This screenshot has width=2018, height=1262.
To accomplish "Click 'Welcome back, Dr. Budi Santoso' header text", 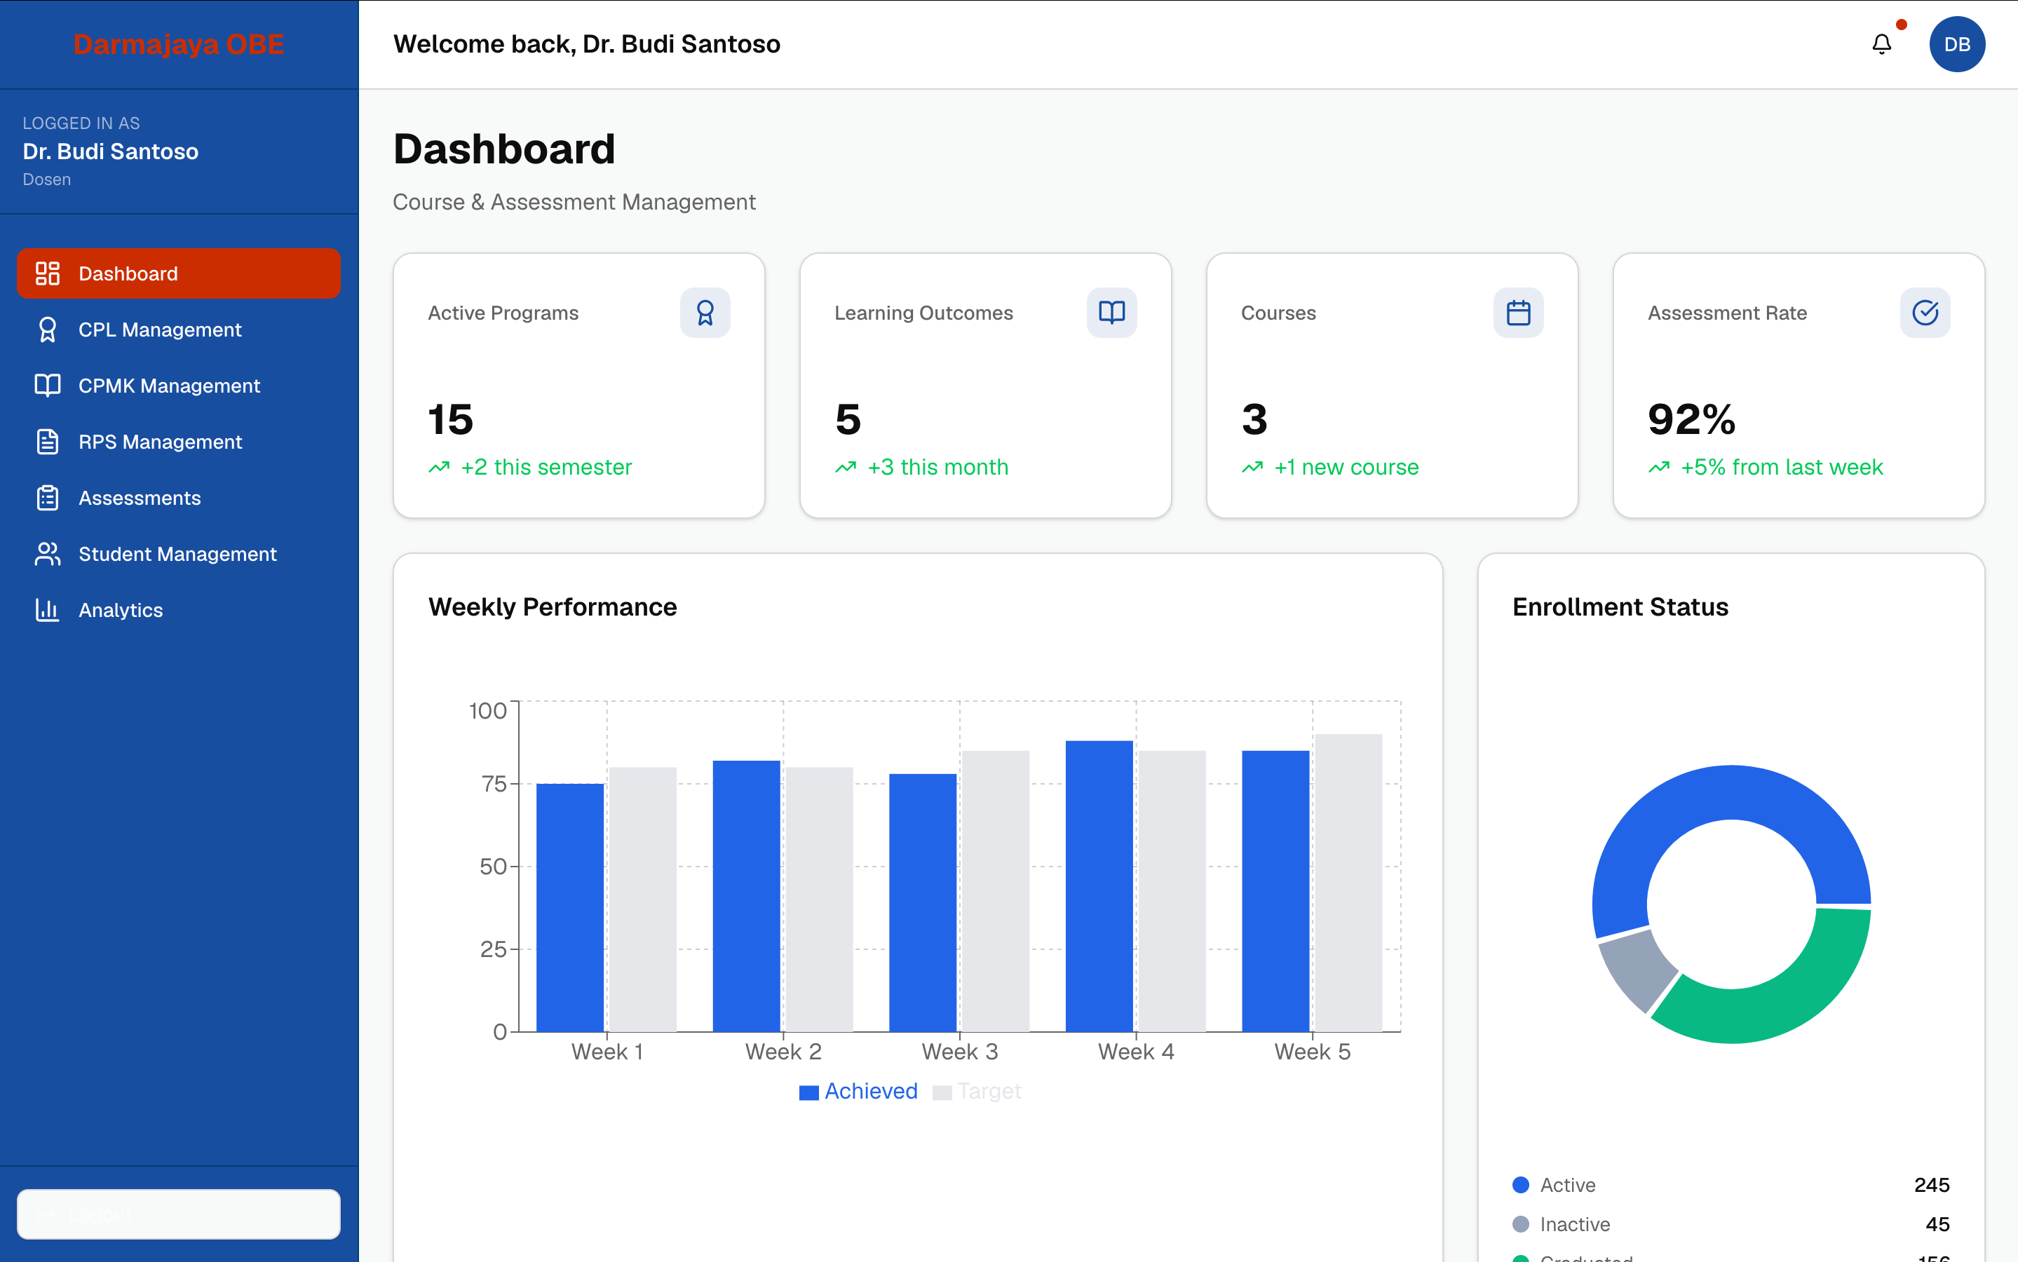I will point(587,44).
